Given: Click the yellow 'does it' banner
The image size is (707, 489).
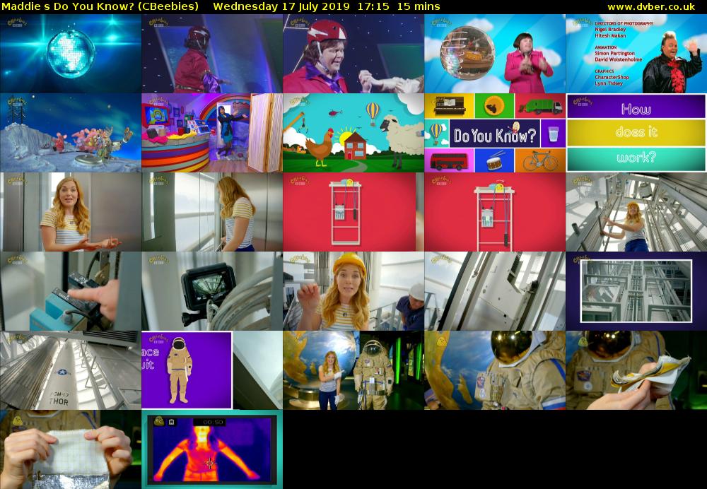Looking at the screenshot, I should [x=636, y=133].
